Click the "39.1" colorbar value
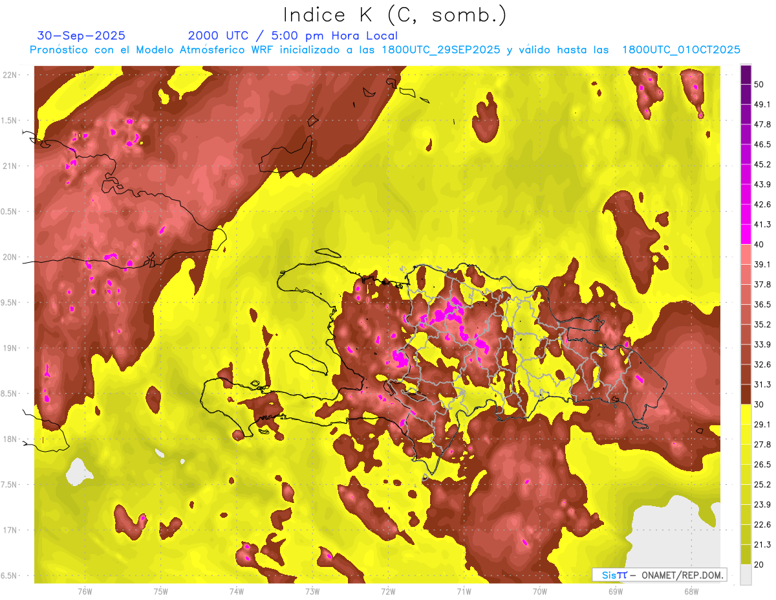Viewport: 776px width, 600px height. pyautogui.click(x=763, y=265)
